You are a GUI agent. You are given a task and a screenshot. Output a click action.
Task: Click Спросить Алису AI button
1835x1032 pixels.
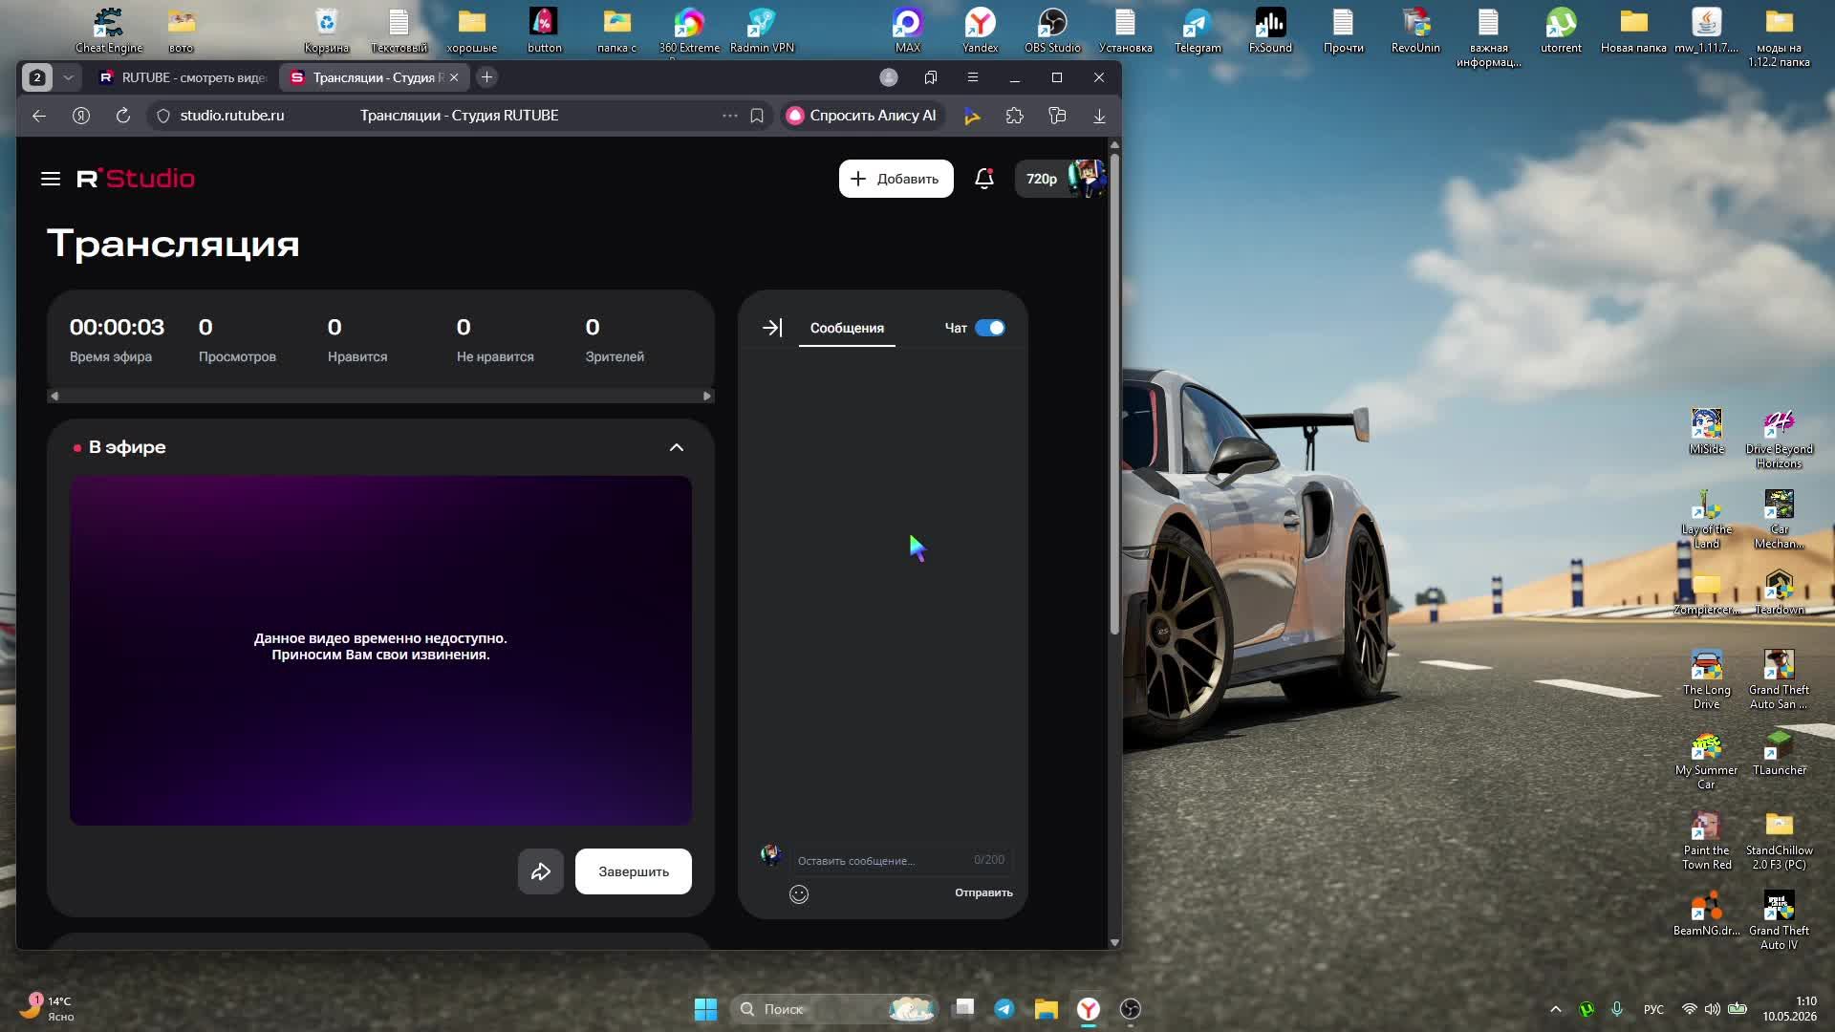tap(861, 116)
